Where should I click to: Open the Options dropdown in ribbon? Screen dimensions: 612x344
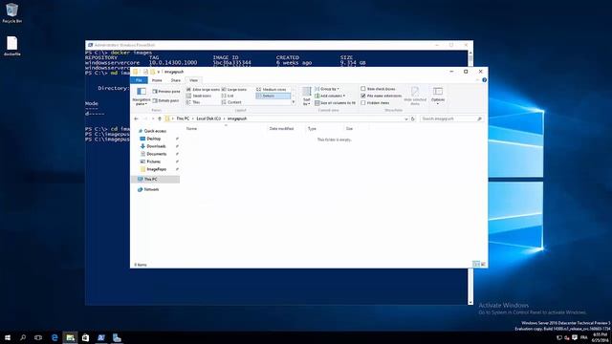click(438, 96)
